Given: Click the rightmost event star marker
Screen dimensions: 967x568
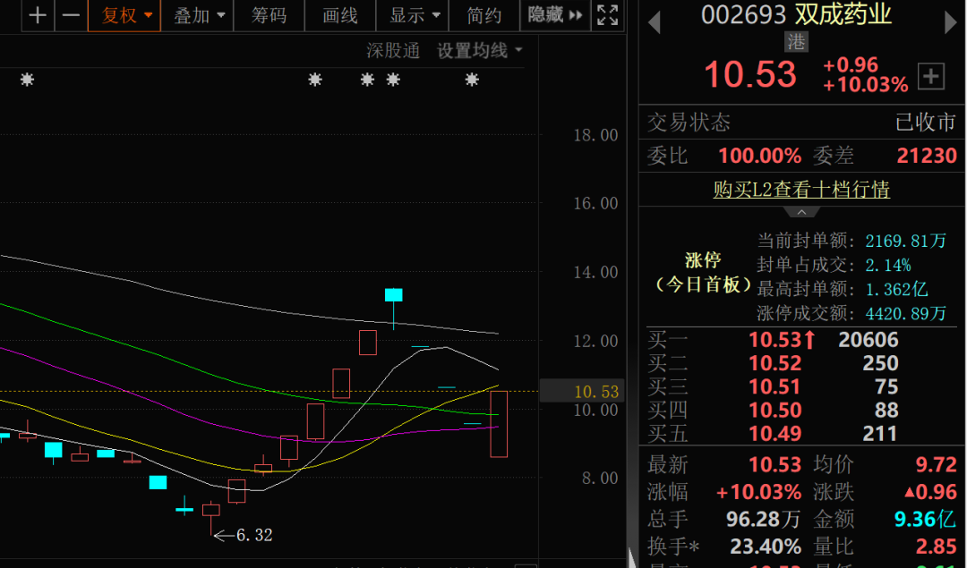Looking at the screenshot, I should coord(472,80).
